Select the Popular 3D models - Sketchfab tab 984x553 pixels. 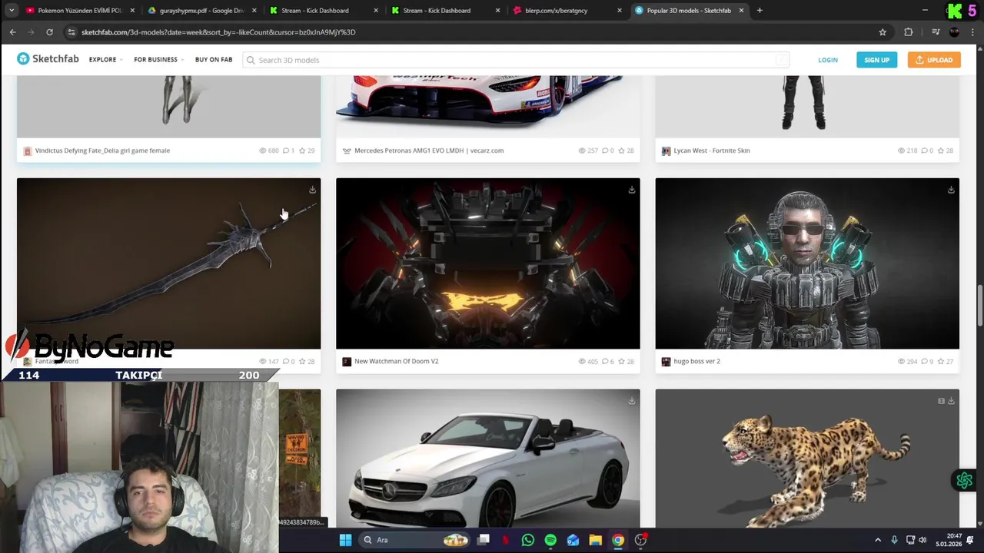tap(689, 11)
